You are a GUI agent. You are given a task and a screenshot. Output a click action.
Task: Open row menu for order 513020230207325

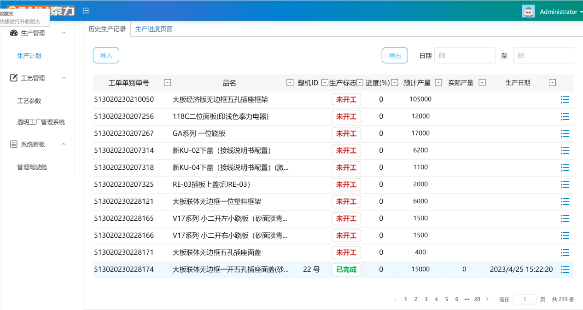[565, 184]
